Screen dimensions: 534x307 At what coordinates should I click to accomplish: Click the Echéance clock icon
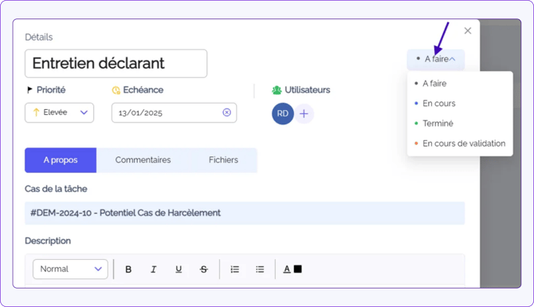coord(116,90)
